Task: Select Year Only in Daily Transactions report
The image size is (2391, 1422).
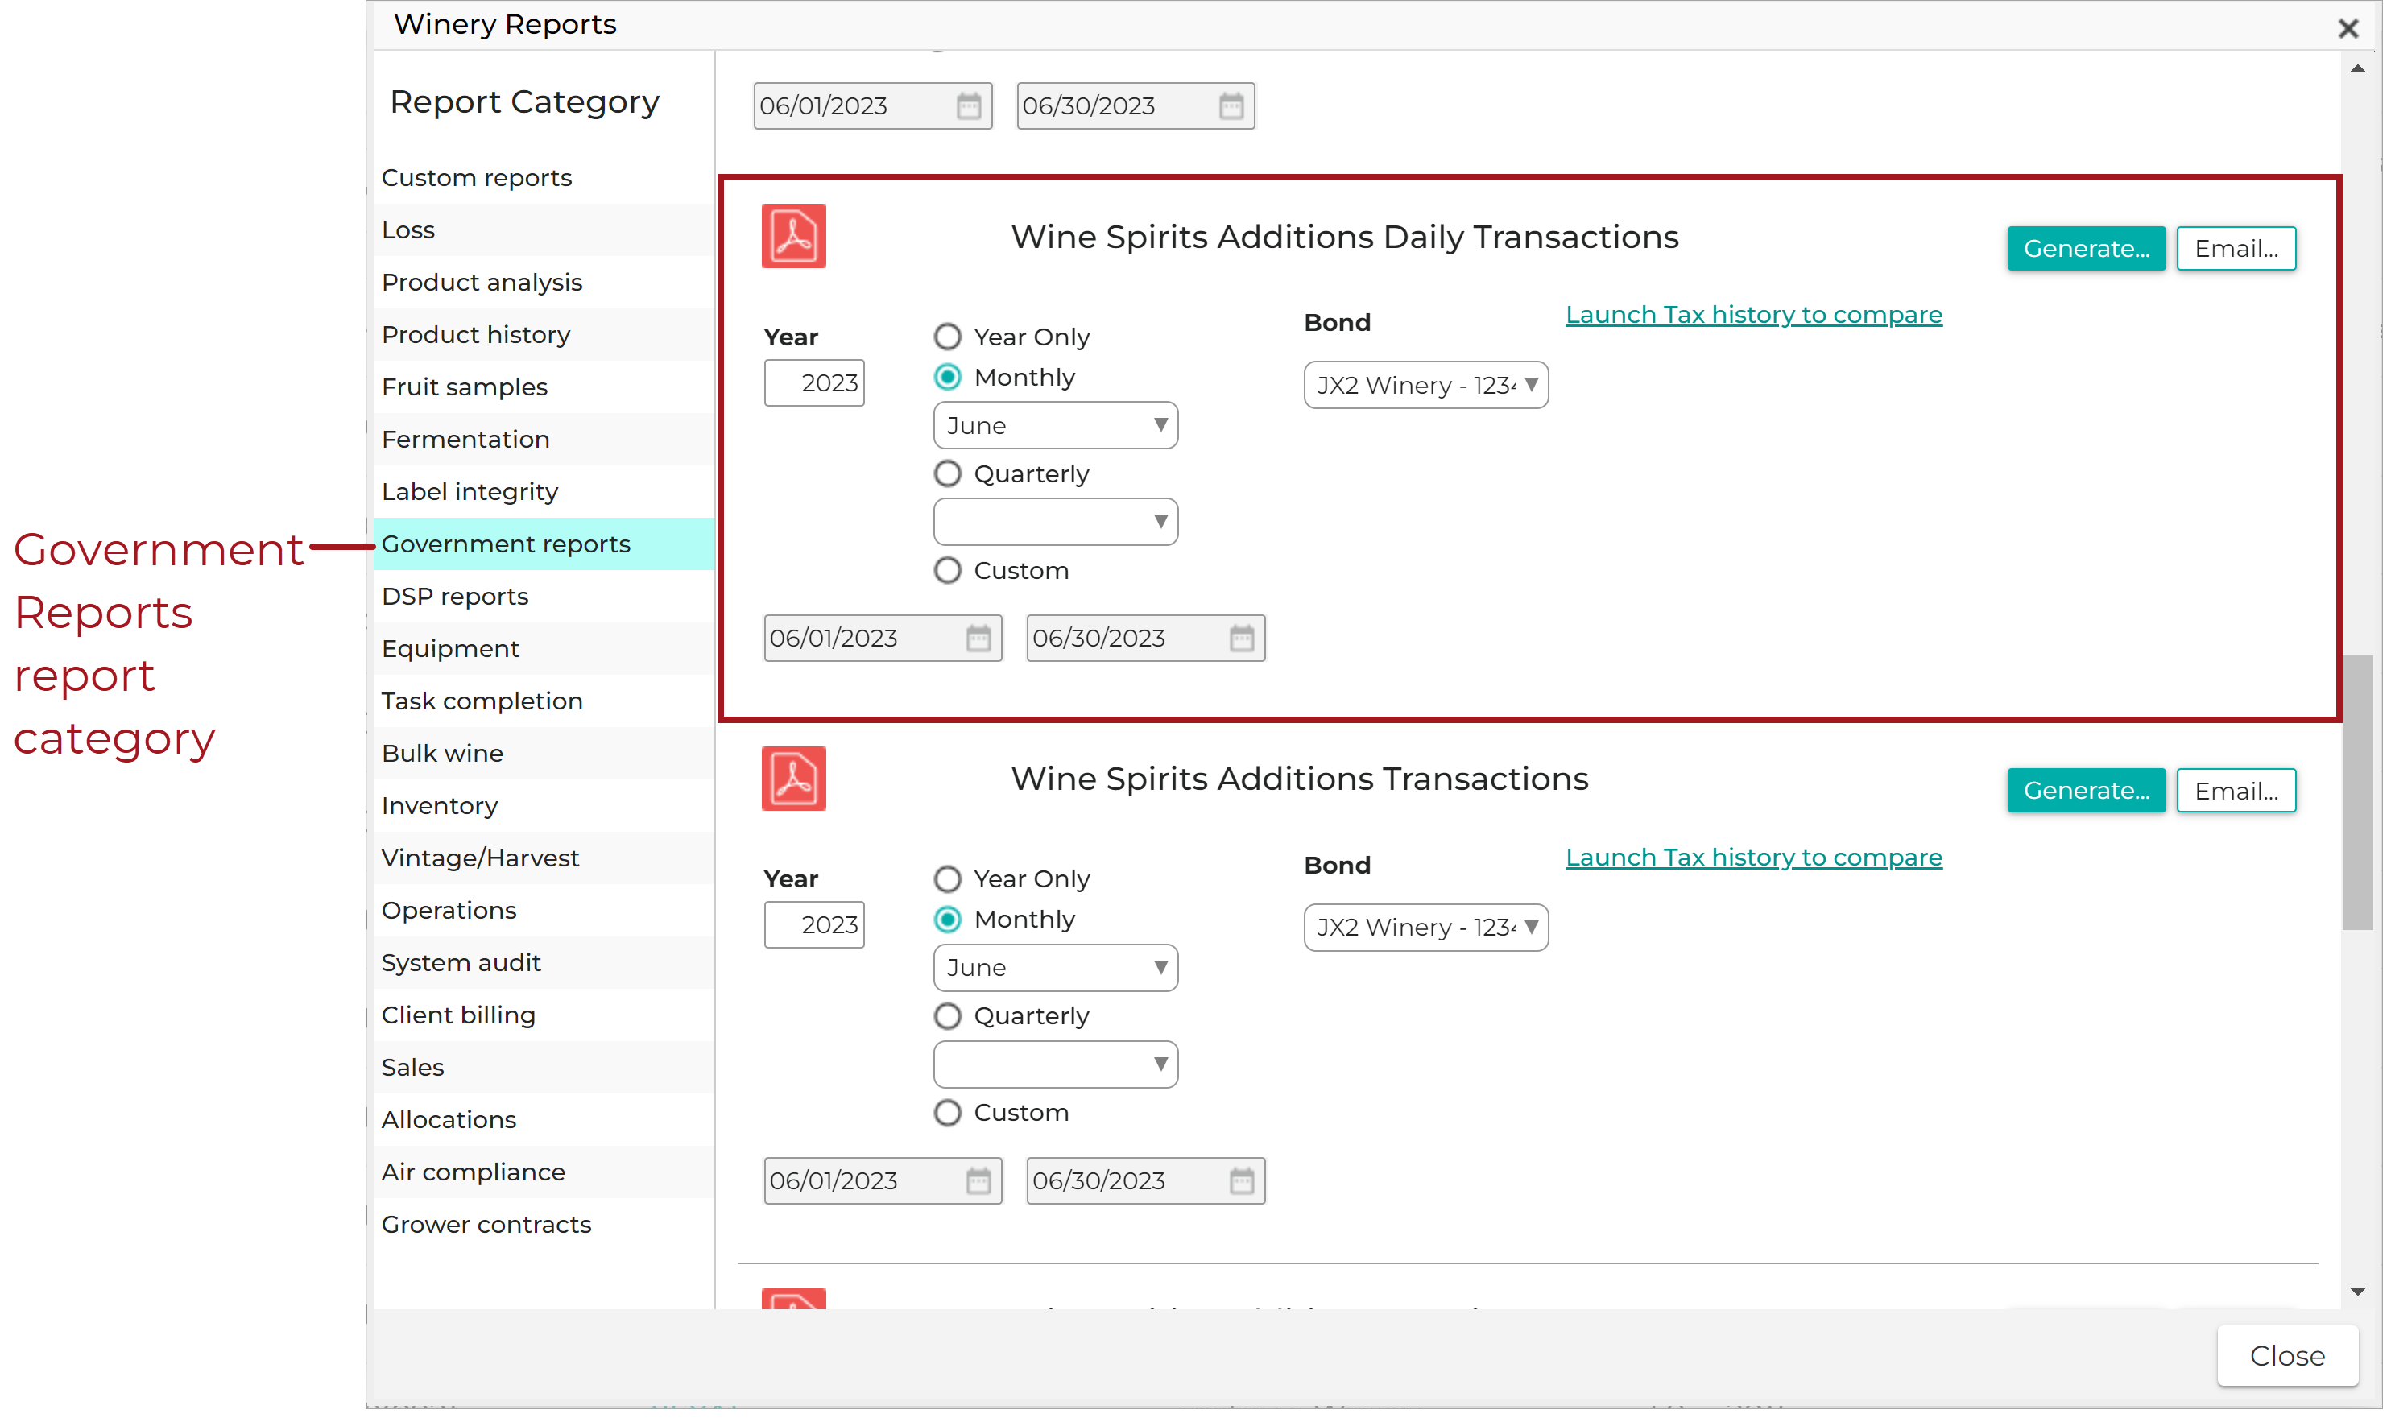Action: click(x=948, y=337)
